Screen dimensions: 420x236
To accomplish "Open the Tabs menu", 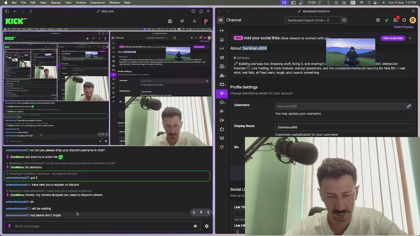I will (x=68, y=3).
